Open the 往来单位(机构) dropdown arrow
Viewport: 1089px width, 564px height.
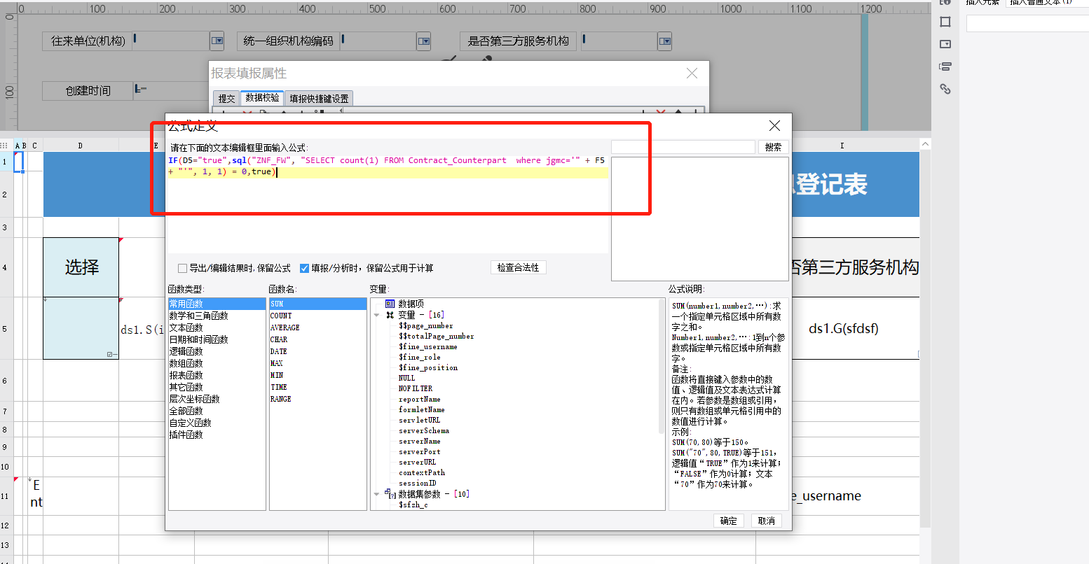[218, 41]
